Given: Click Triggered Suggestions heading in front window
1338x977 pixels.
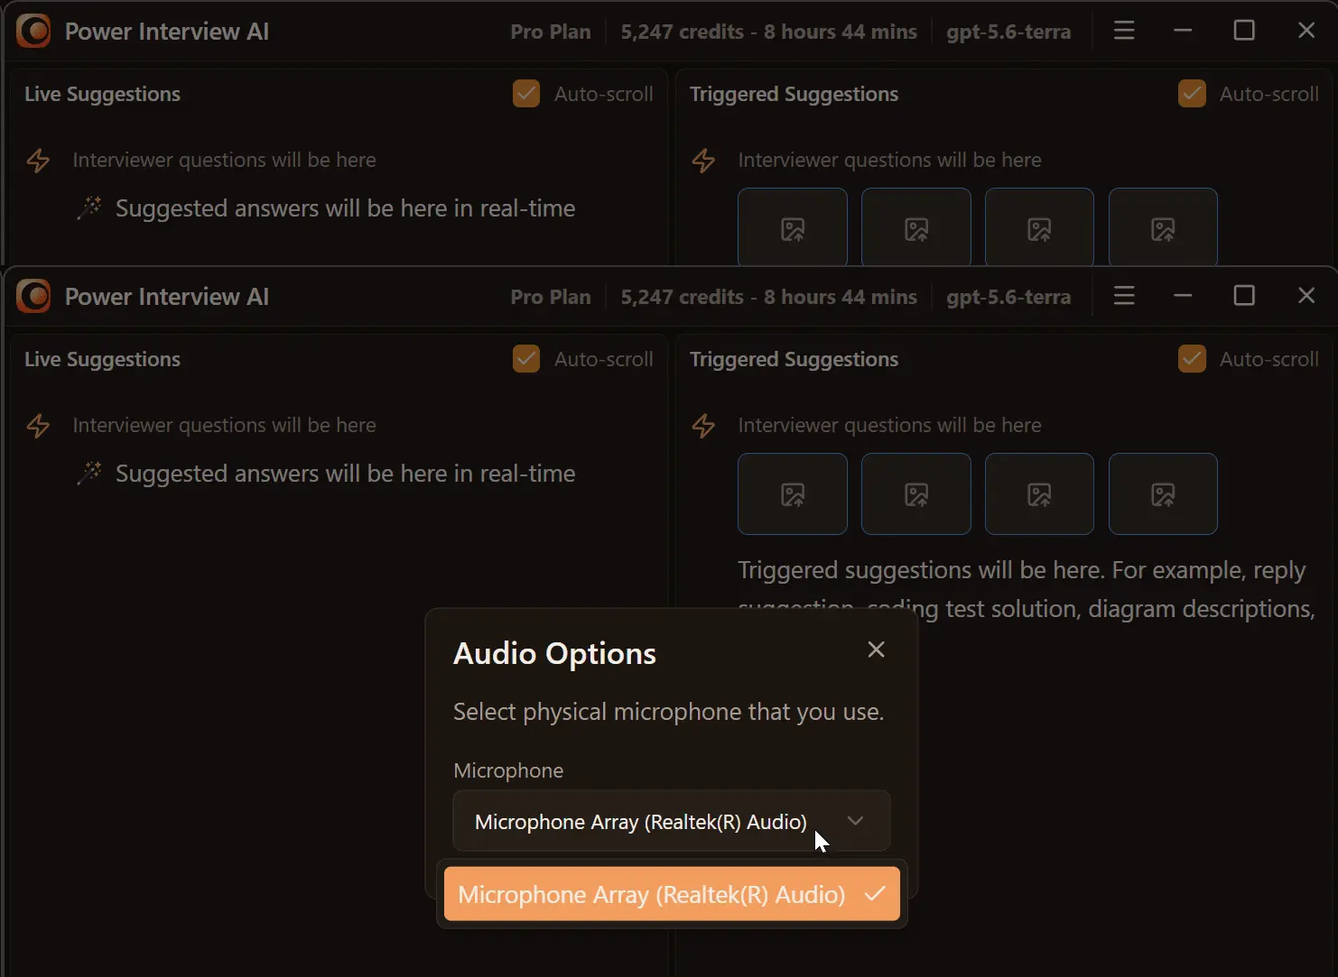Looking at the screenshot, I should (794, 359).
